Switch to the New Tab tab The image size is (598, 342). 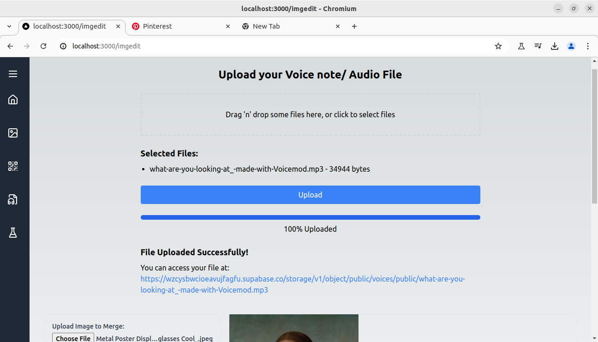coord(291,26)
